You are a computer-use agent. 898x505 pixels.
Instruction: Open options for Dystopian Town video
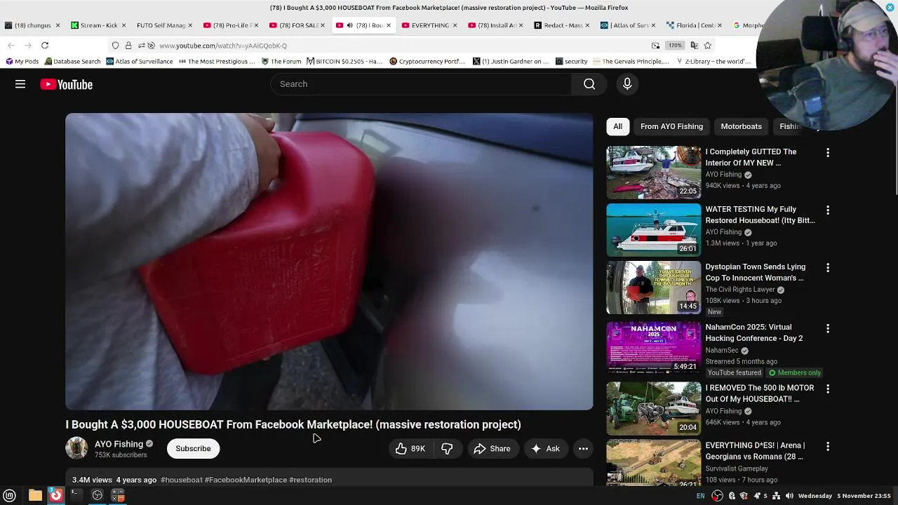828,268
